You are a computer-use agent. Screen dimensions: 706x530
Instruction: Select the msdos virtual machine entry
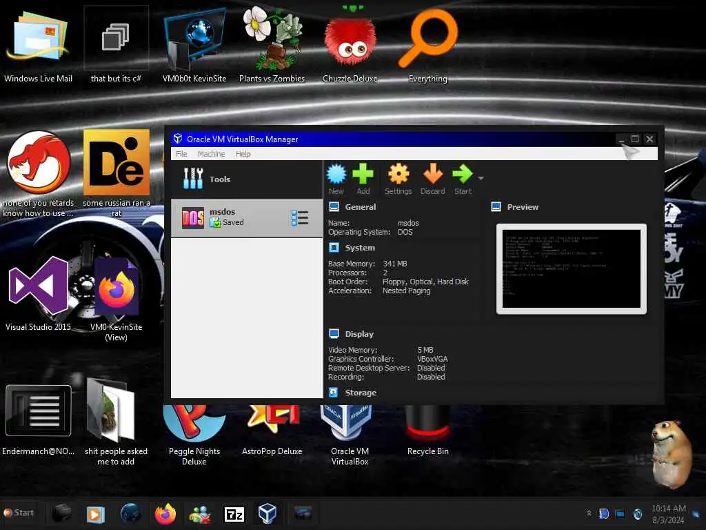[x=247, y=218]
